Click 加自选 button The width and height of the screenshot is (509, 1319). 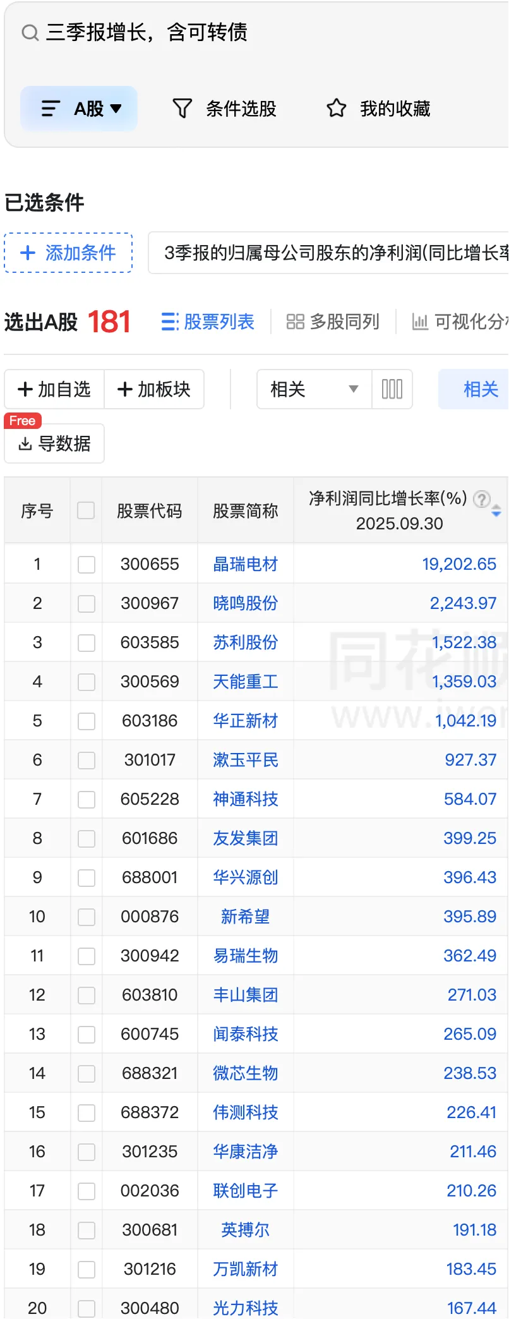[54, 389]
